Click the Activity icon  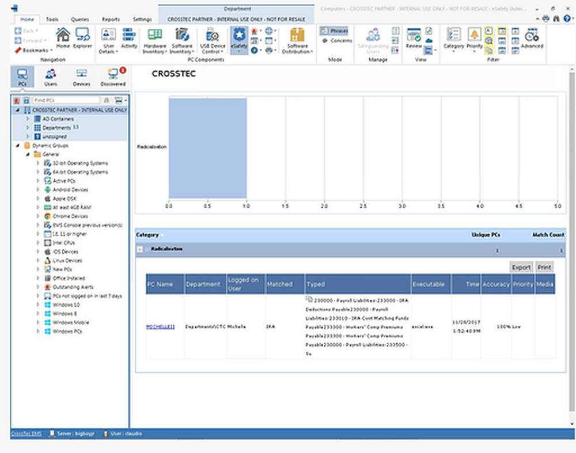click(129, 38)
